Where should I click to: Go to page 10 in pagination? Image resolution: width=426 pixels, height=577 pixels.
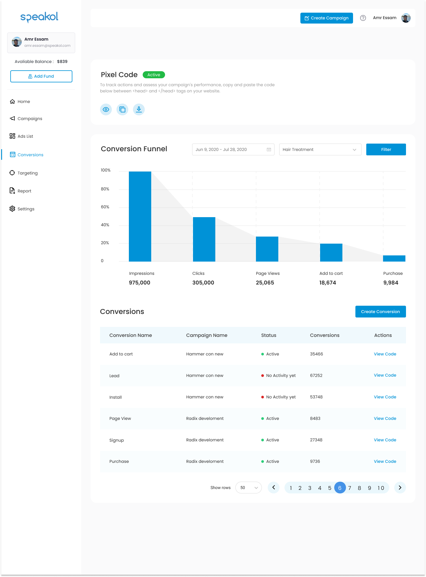click(381, 488)
